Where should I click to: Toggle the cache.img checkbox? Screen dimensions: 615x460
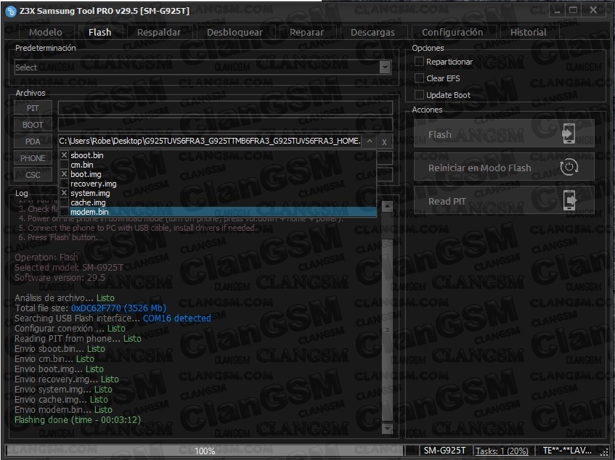pos(65,202)
